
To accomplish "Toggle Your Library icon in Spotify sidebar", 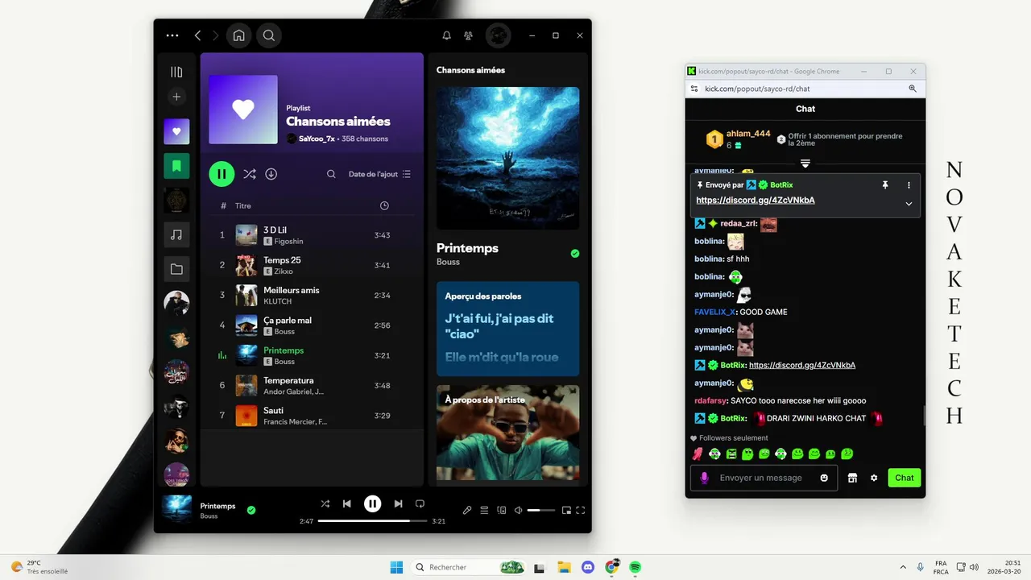I will click(x=176, y=72).
